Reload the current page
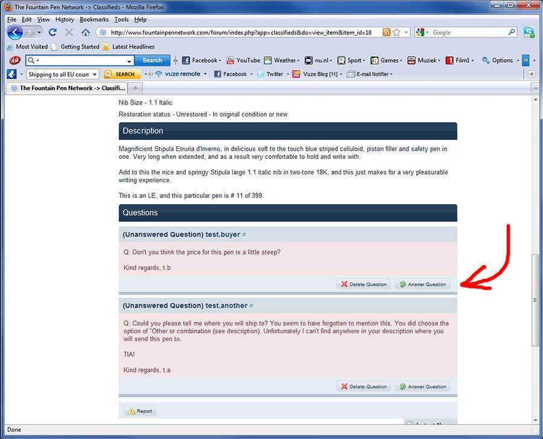 (x=52, y=32)
